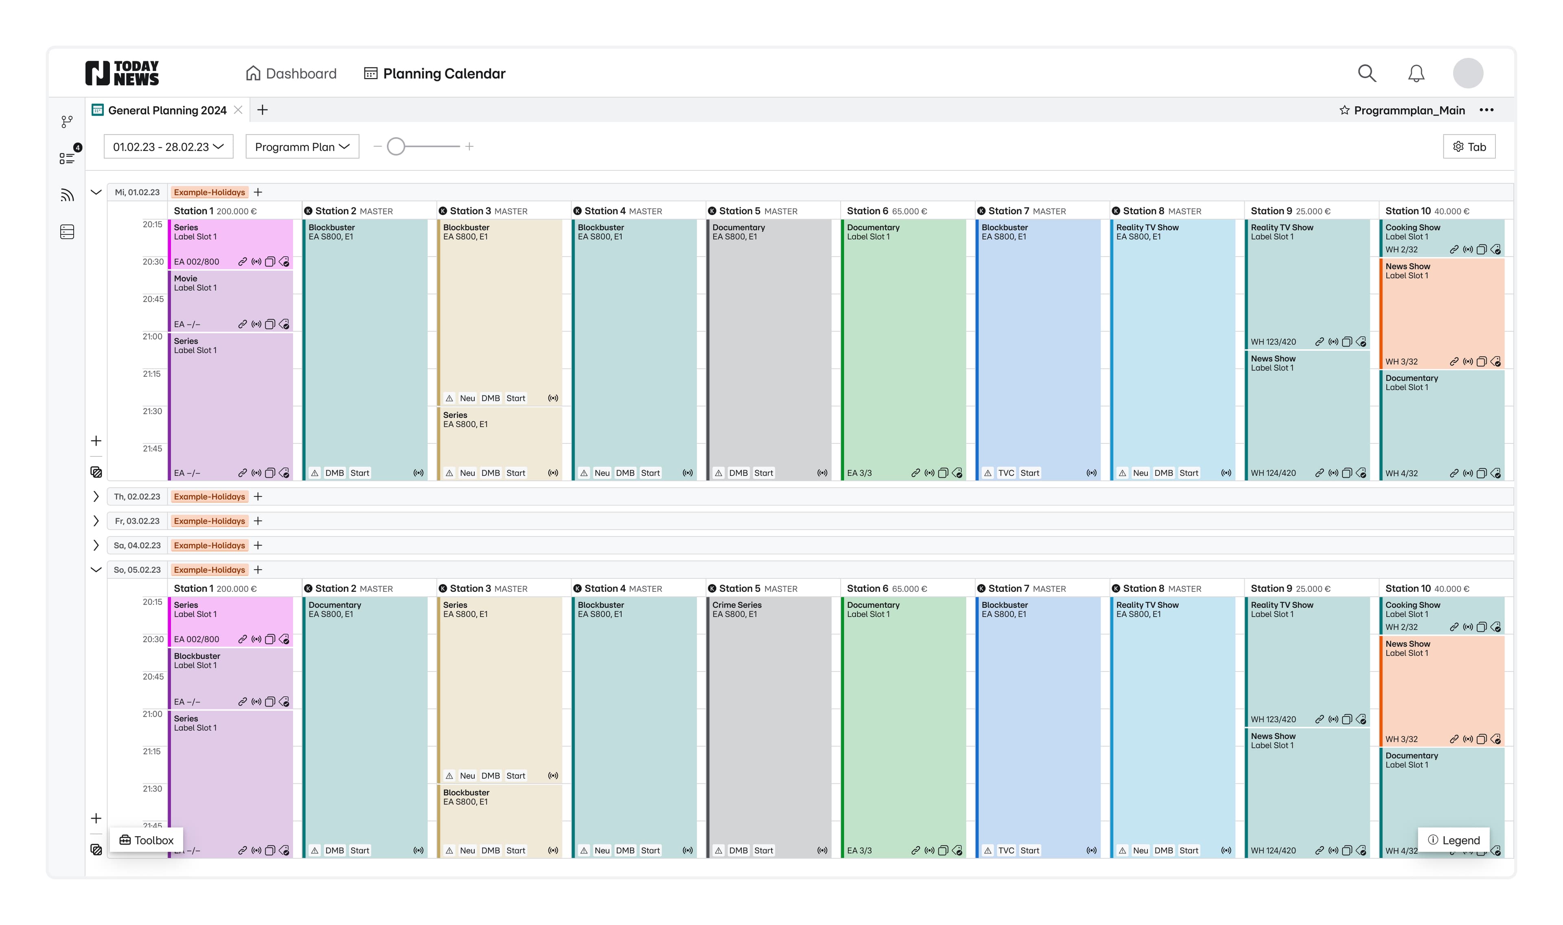Open notifications bell
Screen dimensions: 1563x925
click(1416, 74)
